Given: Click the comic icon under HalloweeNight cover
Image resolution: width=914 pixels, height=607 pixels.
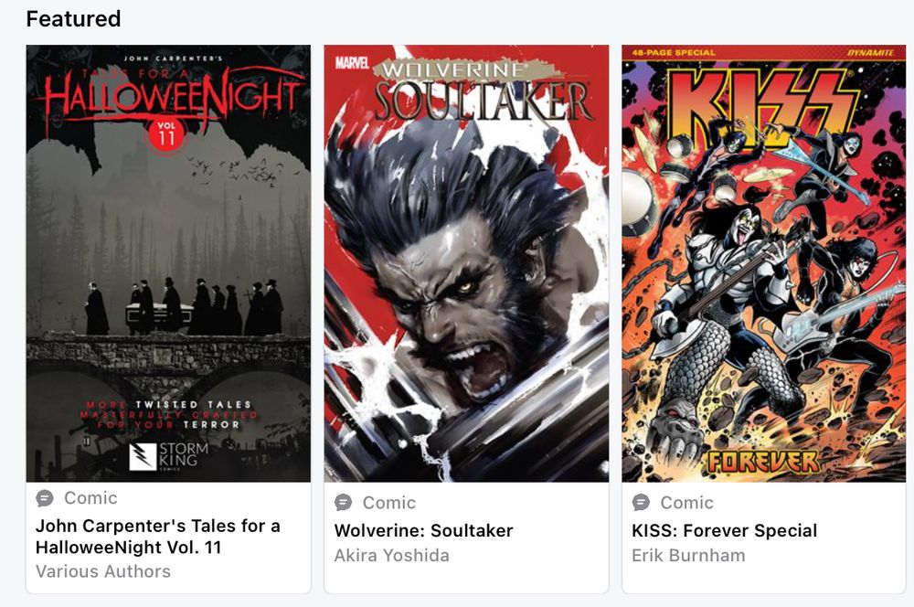Looking at the screenshot, I should pos(45,498).
